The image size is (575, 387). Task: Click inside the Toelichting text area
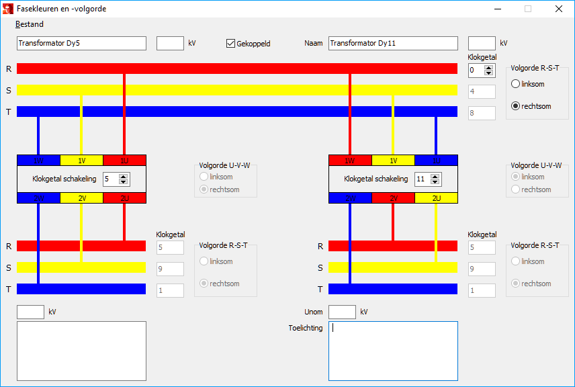tap(393, 351)
